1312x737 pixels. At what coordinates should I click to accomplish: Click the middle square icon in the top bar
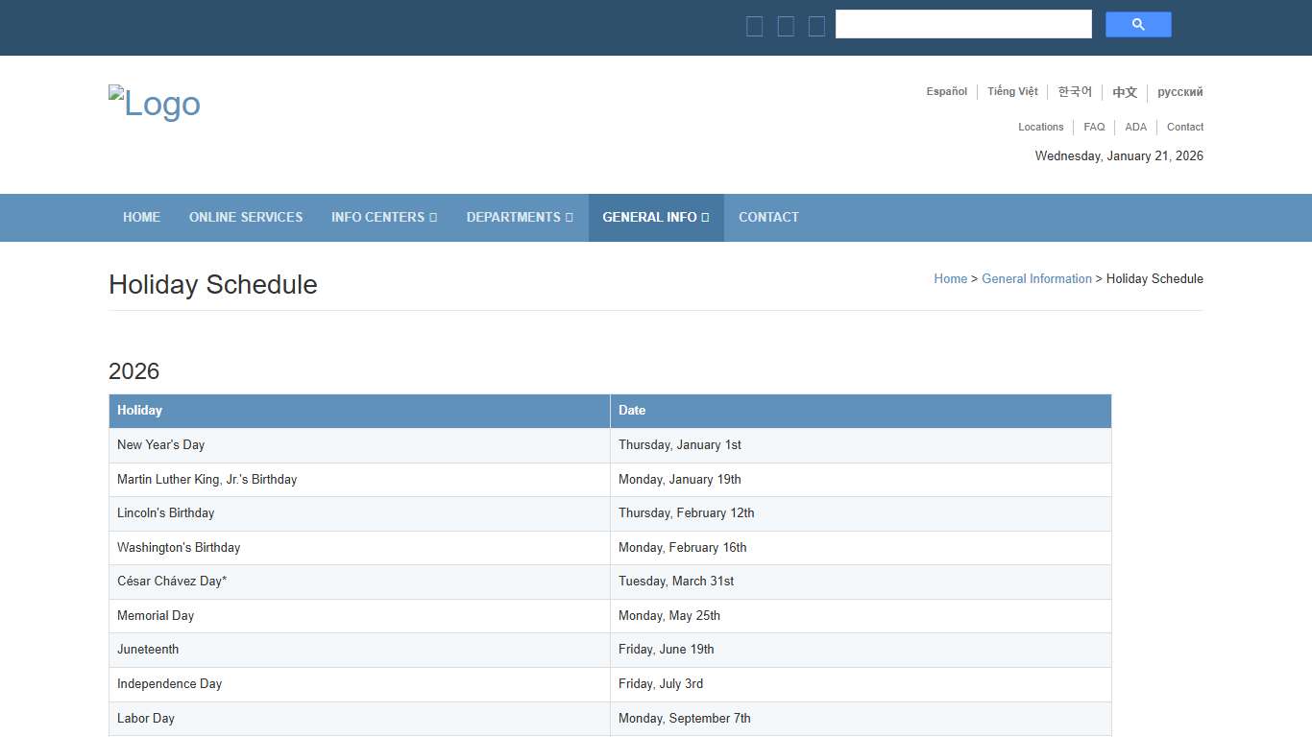(x=786, y=27)
